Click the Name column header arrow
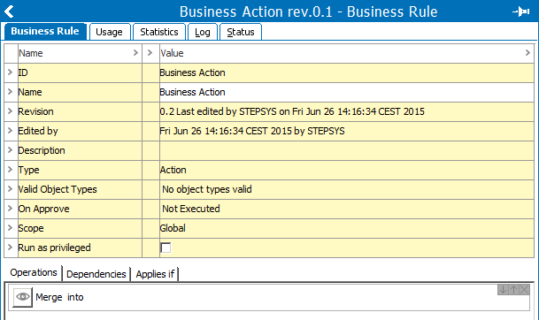Screen dimensions: 539x320 pyautogui.click(x=135, y=52)
